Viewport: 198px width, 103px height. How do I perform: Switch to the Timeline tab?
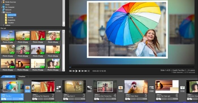(22, 76)
